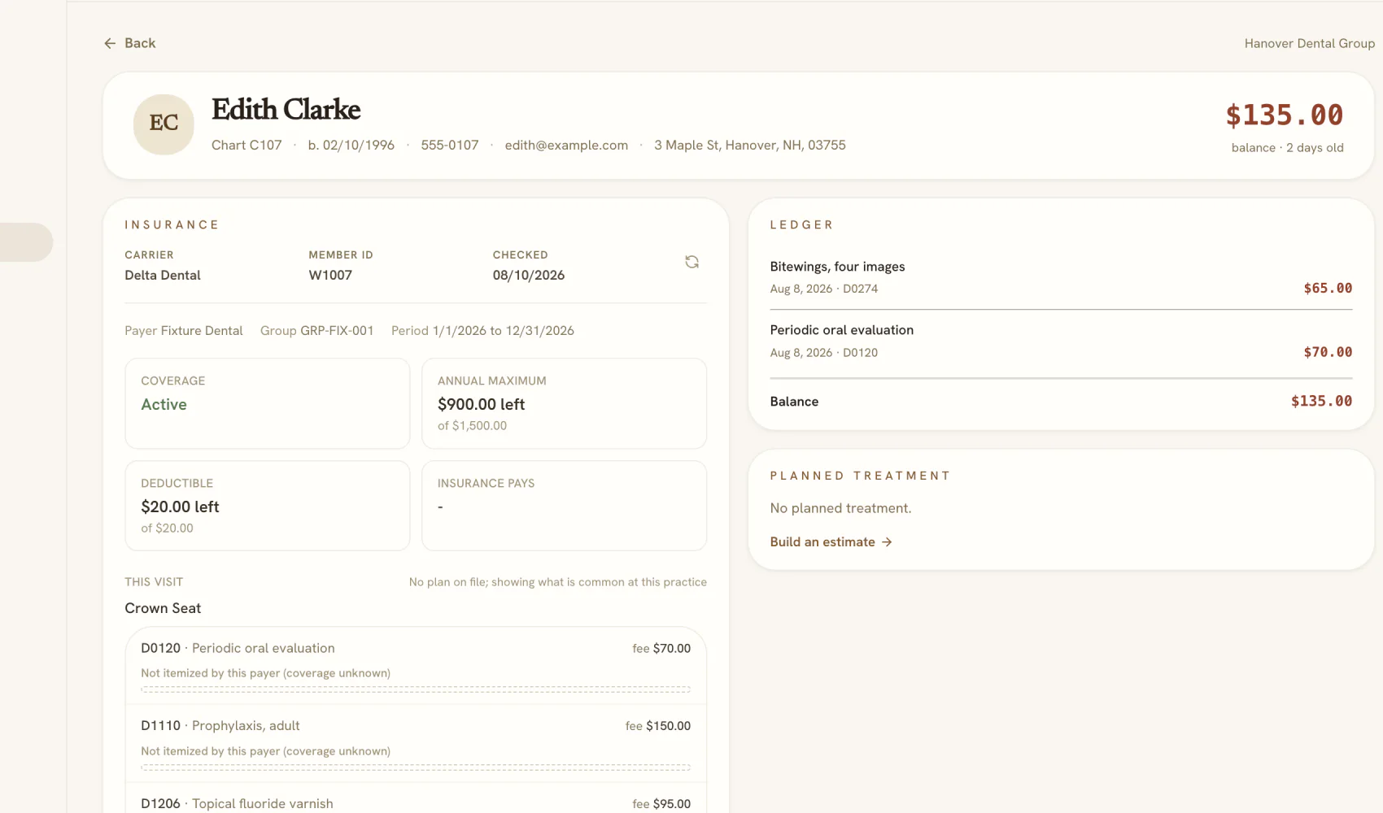Click ledger amount $65.00
The image size is (1383, 813).
point(1328,288)
